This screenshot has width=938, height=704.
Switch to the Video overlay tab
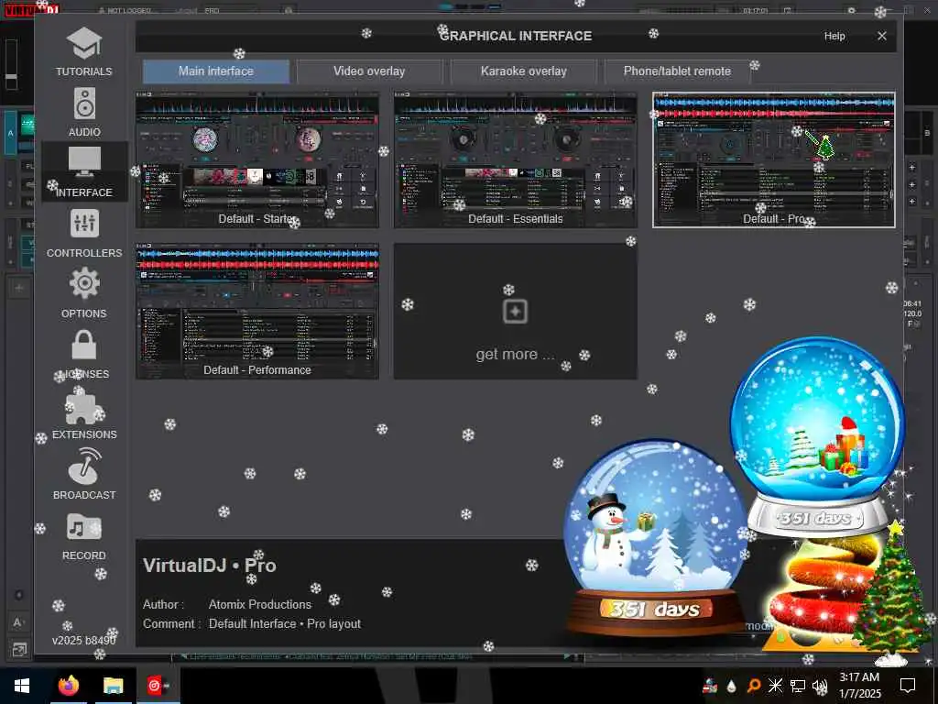(x=369, y=71)
